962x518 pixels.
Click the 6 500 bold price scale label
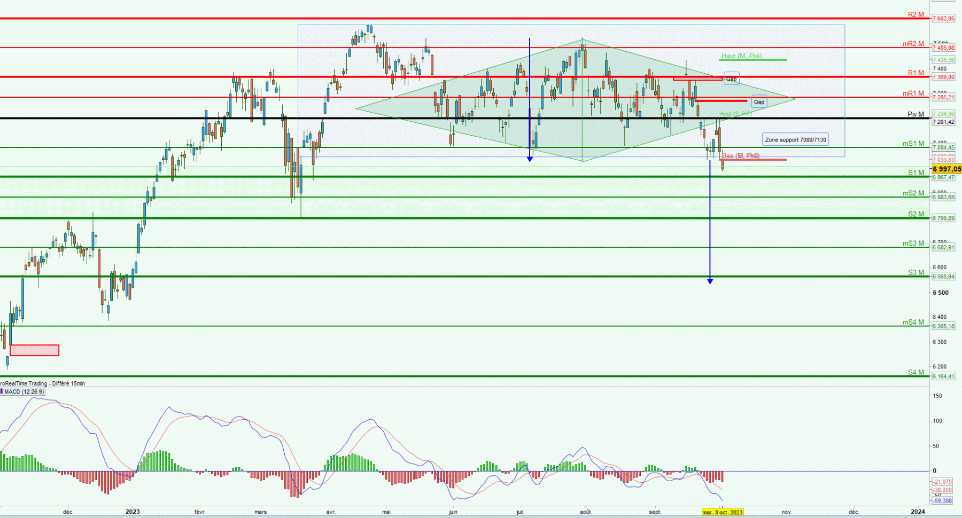[941, 293]
